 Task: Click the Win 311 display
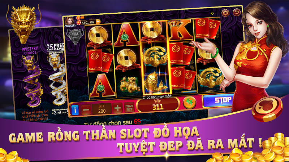coord(158,105)
